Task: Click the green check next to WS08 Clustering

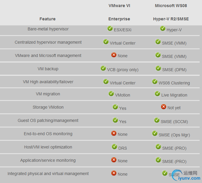Action: pos(155,82)
